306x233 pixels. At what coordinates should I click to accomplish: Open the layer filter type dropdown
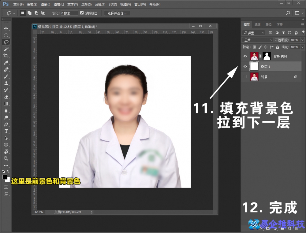point(253,33)
